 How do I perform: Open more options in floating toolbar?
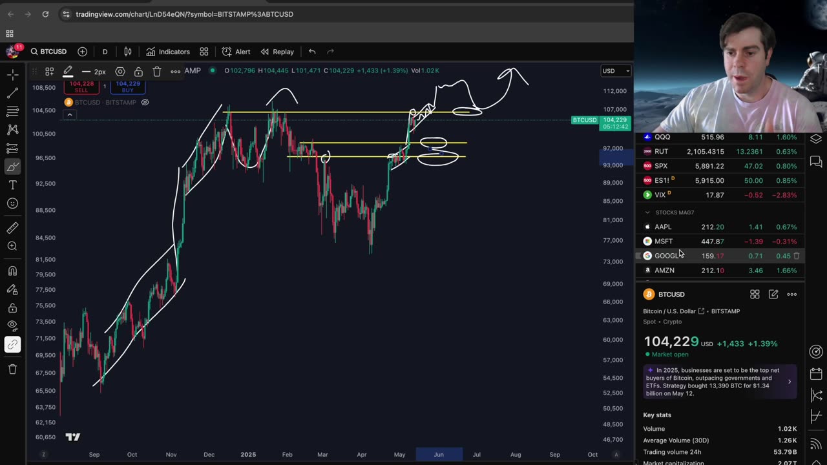pos(175,72)
